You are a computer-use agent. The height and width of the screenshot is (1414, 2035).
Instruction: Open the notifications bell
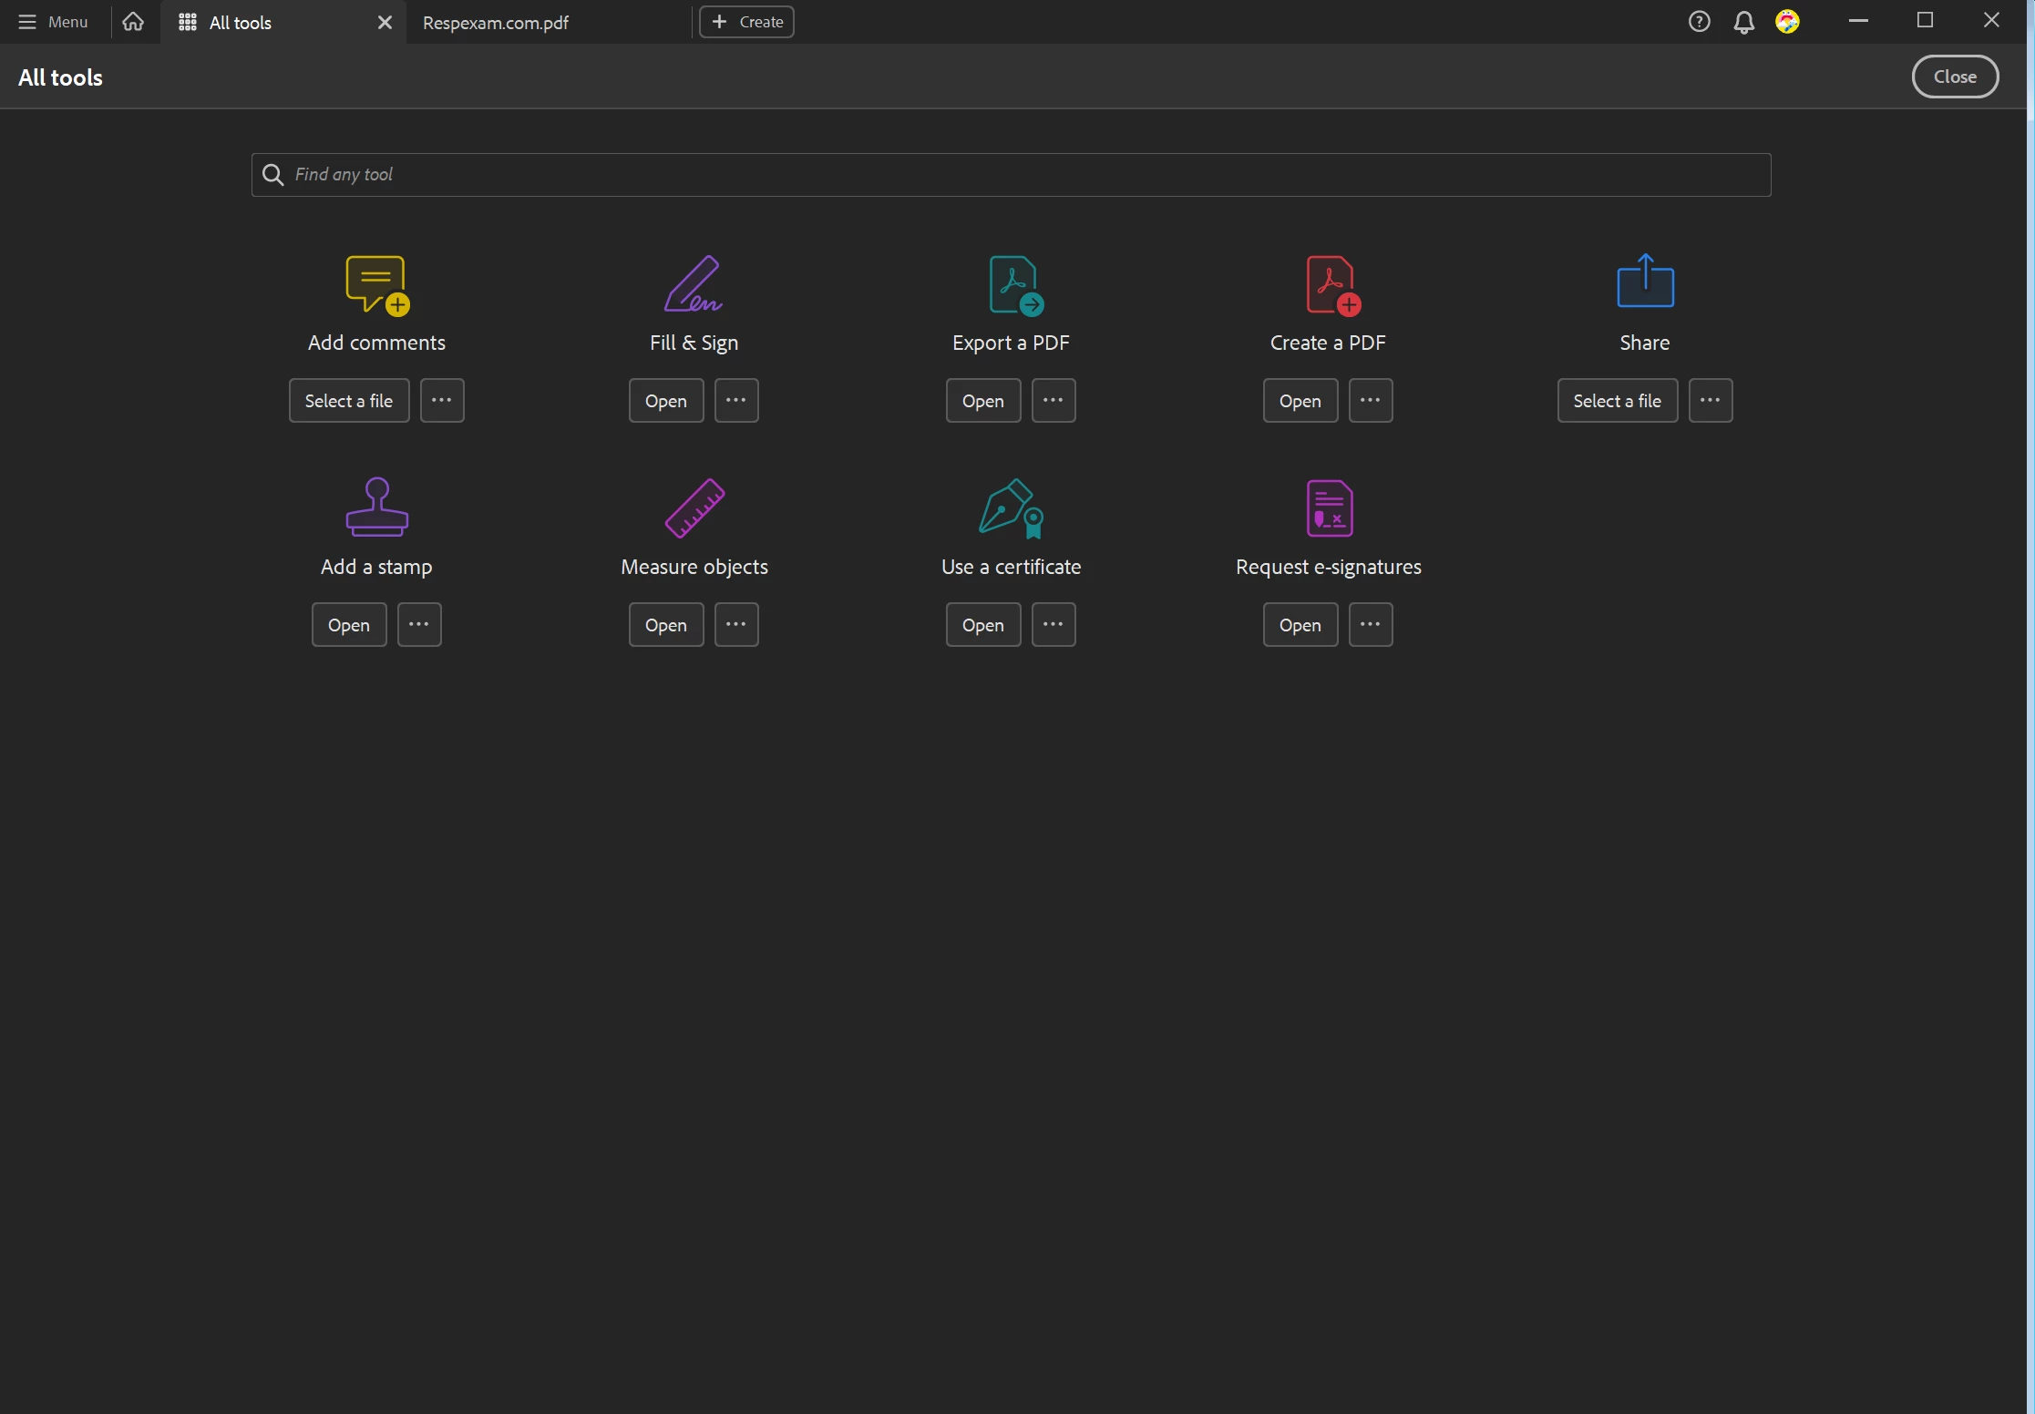1743,22
